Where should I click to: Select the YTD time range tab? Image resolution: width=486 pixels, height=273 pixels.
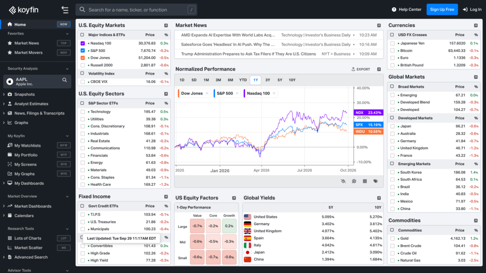pyautogui.click(x=243, y=80)
